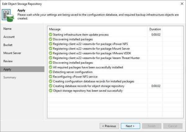Select row Object storage repository has been saved successfully
Image resolution: width=186 pixels, height=132 pixels.
115,91
